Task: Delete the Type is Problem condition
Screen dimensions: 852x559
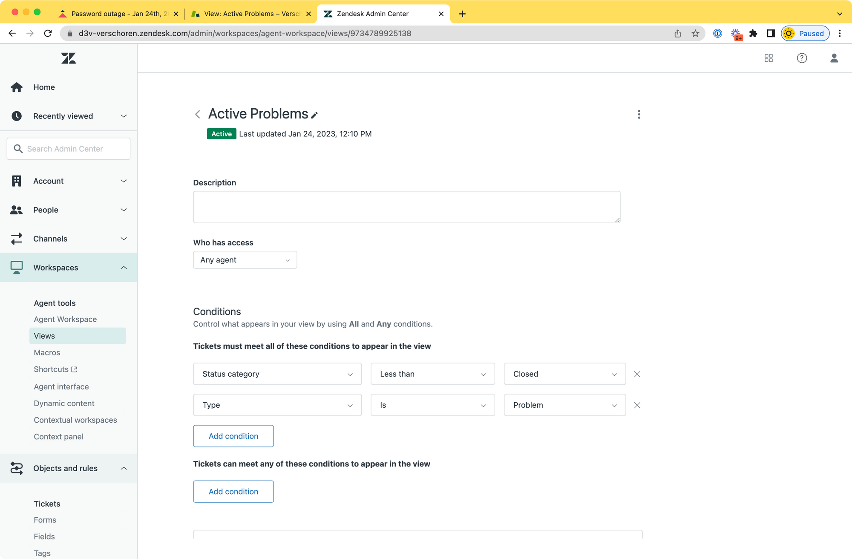Action: coord(637,405)
